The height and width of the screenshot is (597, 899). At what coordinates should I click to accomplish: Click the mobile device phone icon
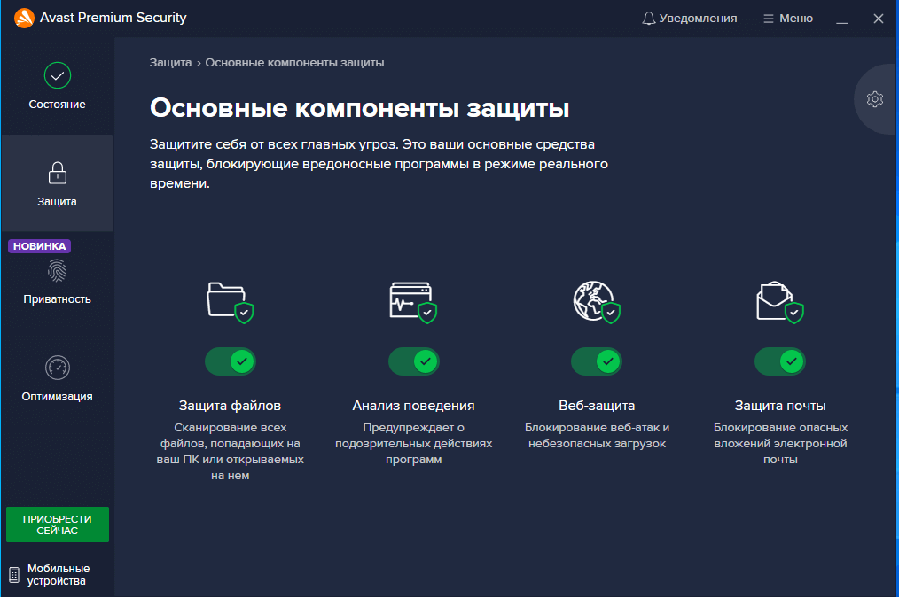(x=14, y=575)
